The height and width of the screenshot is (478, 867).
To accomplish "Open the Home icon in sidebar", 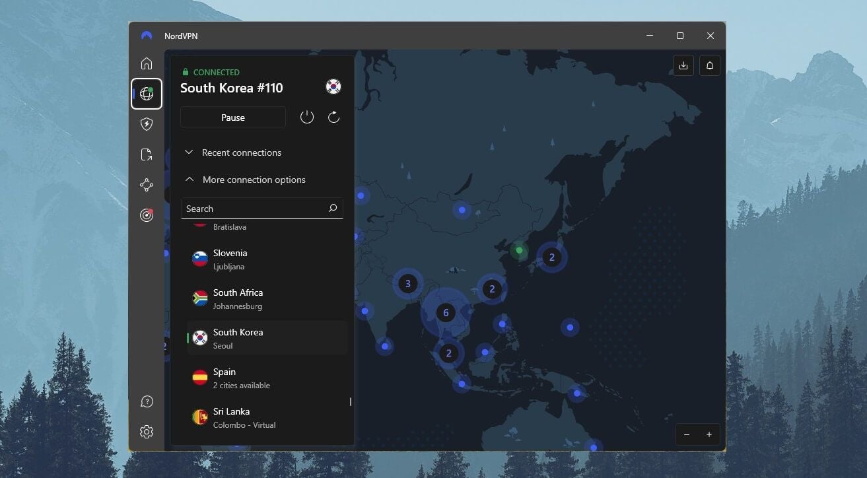I will click(147, 63).
